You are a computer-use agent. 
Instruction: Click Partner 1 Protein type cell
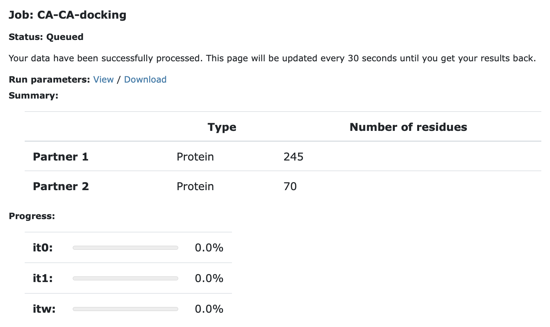(x=195, y=157)
